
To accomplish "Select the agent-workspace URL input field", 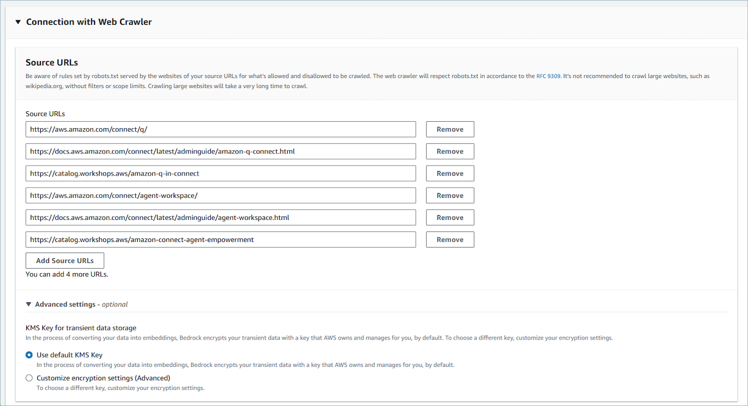I will [x=221, y=195].
